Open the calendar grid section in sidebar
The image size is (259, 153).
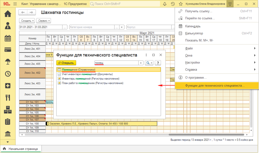point(8,38)
